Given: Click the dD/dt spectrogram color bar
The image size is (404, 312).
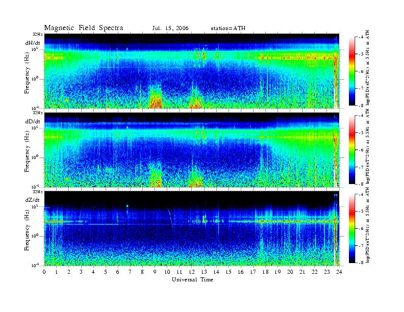Looking at the screenshot, I should pyautogui.click(x=352, y=149).
